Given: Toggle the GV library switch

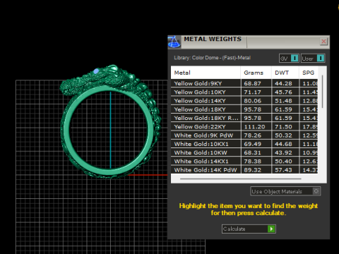Looking at the screenshot, I should pos(289,59).
